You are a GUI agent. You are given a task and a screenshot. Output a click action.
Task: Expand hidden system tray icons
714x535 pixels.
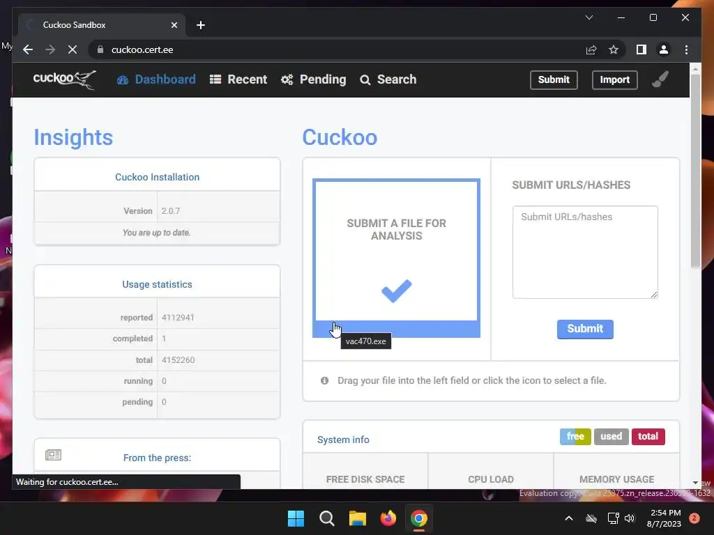tap(569, 518)
